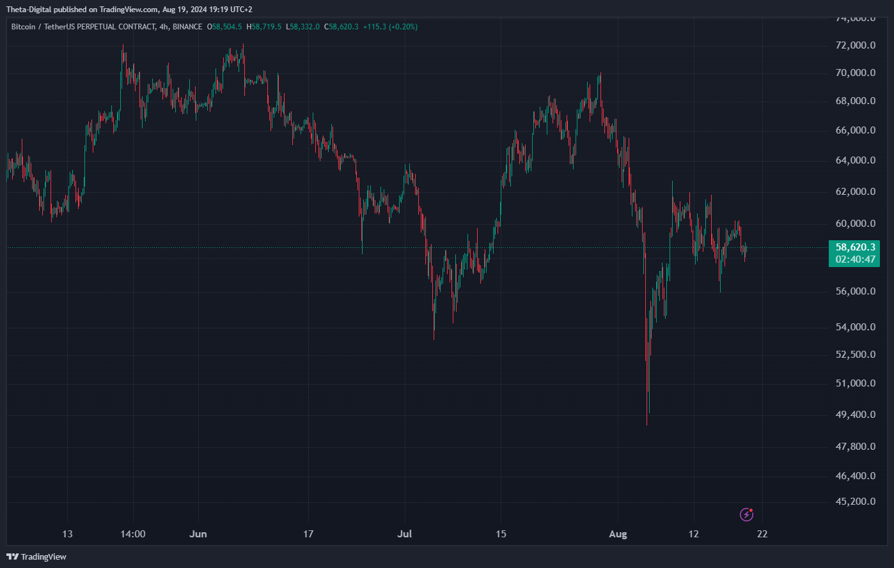Viewport: 894px width, 568px height.
Task: Click the low value L58,332.0
Action: coord(302,27)
